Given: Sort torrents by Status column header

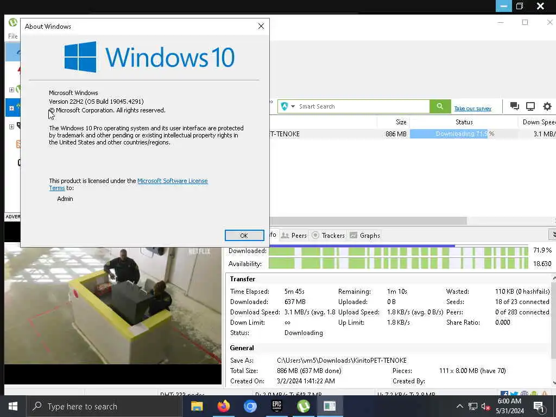Looking at the screenshot, I should pyautogui.click(x=464, y=122).
